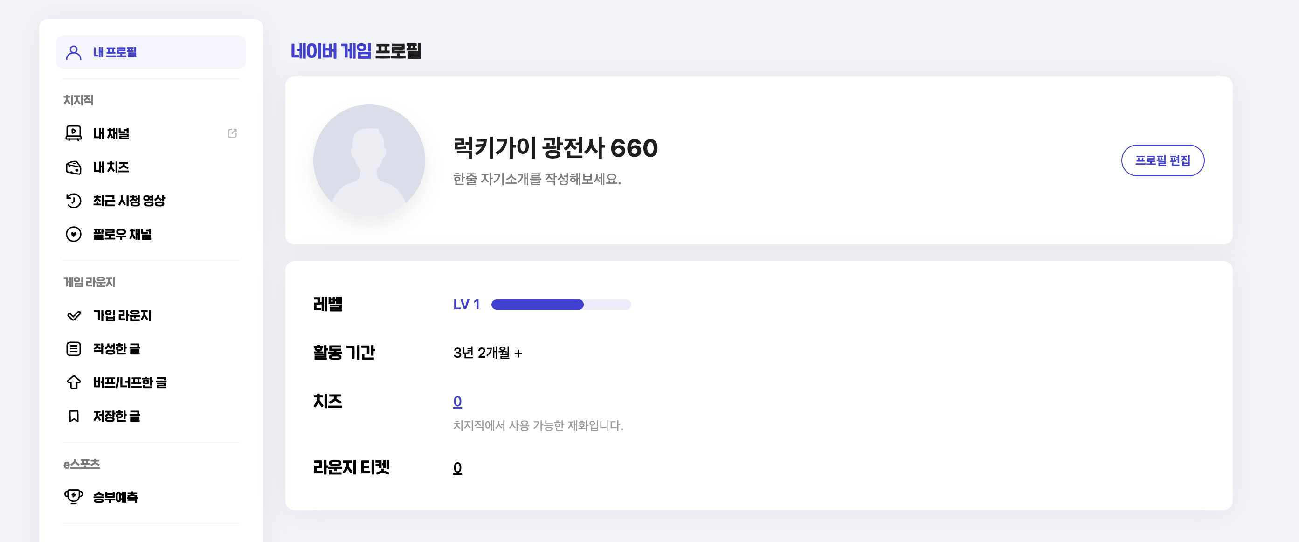Click the 프로필 편집 button
The image size is (1299, 542).
tap(1163, 160)
